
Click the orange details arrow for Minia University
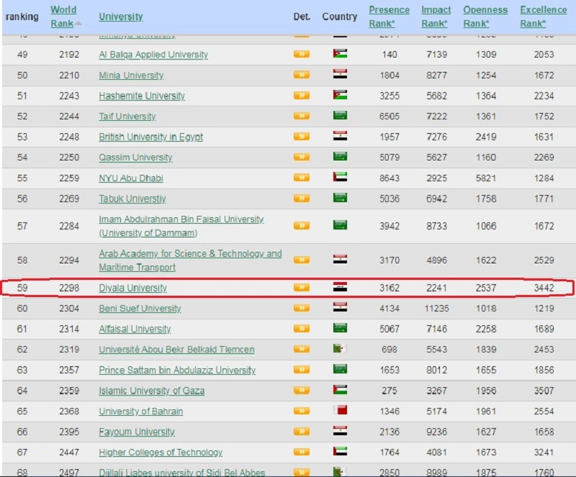[x=302, y=75]
